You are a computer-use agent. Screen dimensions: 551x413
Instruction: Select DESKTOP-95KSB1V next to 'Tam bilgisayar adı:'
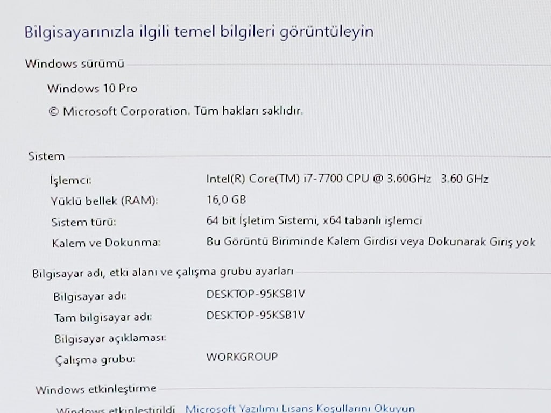coord(256,315)
